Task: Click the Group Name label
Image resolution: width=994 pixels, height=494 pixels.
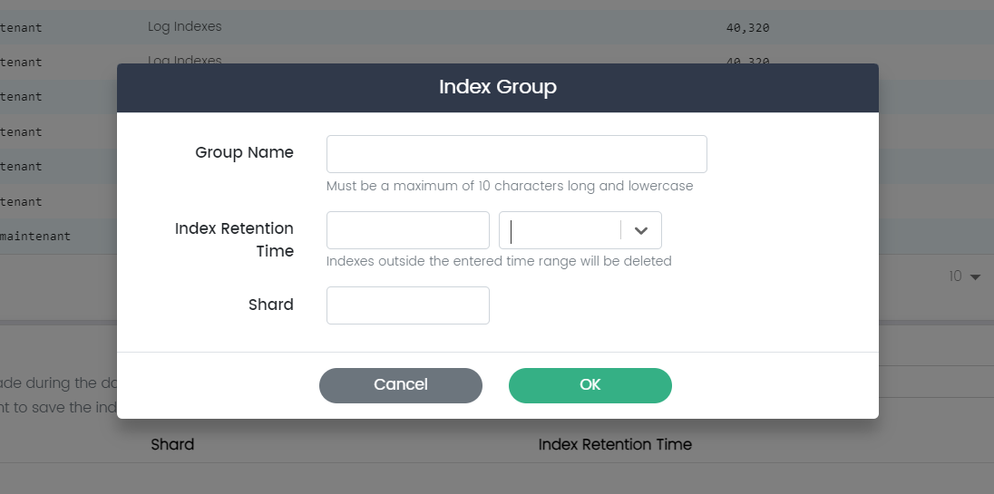Action: pyautogui.click(x=244, y=152)
